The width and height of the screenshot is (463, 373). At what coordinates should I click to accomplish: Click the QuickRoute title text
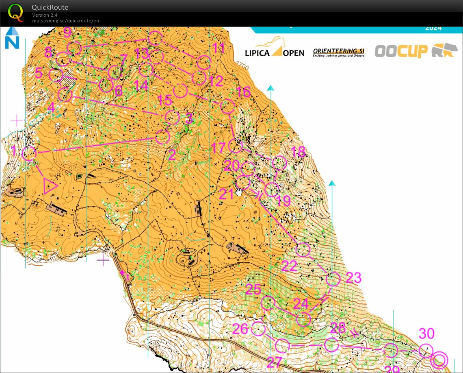pos(50,7)
